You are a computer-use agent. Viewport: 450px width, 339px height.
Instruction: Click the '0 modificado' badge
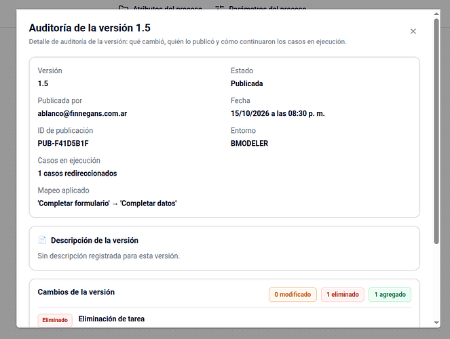(x=293, y=294)
